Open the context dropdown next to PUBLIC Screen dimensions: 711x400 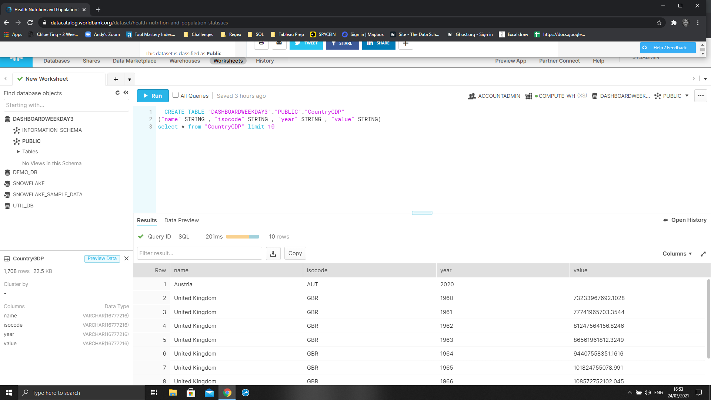[687, 96]
